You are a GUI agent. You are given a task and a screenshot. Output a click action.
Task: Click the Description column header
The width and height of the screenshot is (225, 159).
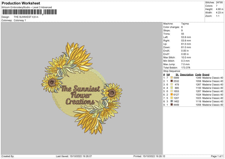pyautogui.click(x=187, y=75)
